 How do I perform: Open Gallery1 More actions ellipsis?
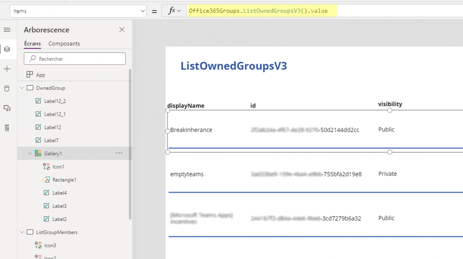coord(119,153)
